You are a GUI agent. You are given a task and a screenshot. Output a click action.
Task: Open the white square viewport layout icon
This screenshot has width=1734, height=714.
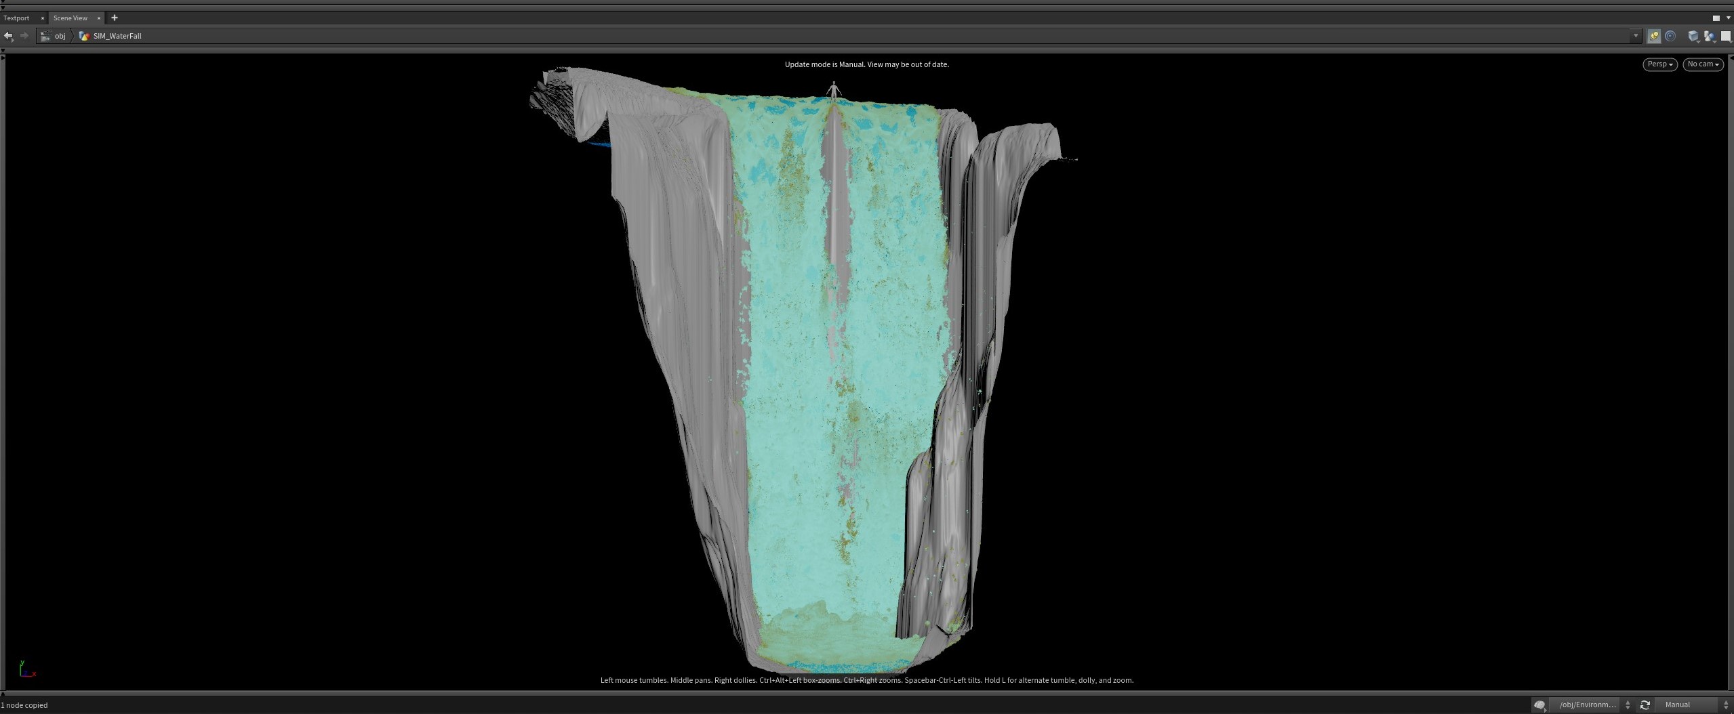coord(1726,37)
